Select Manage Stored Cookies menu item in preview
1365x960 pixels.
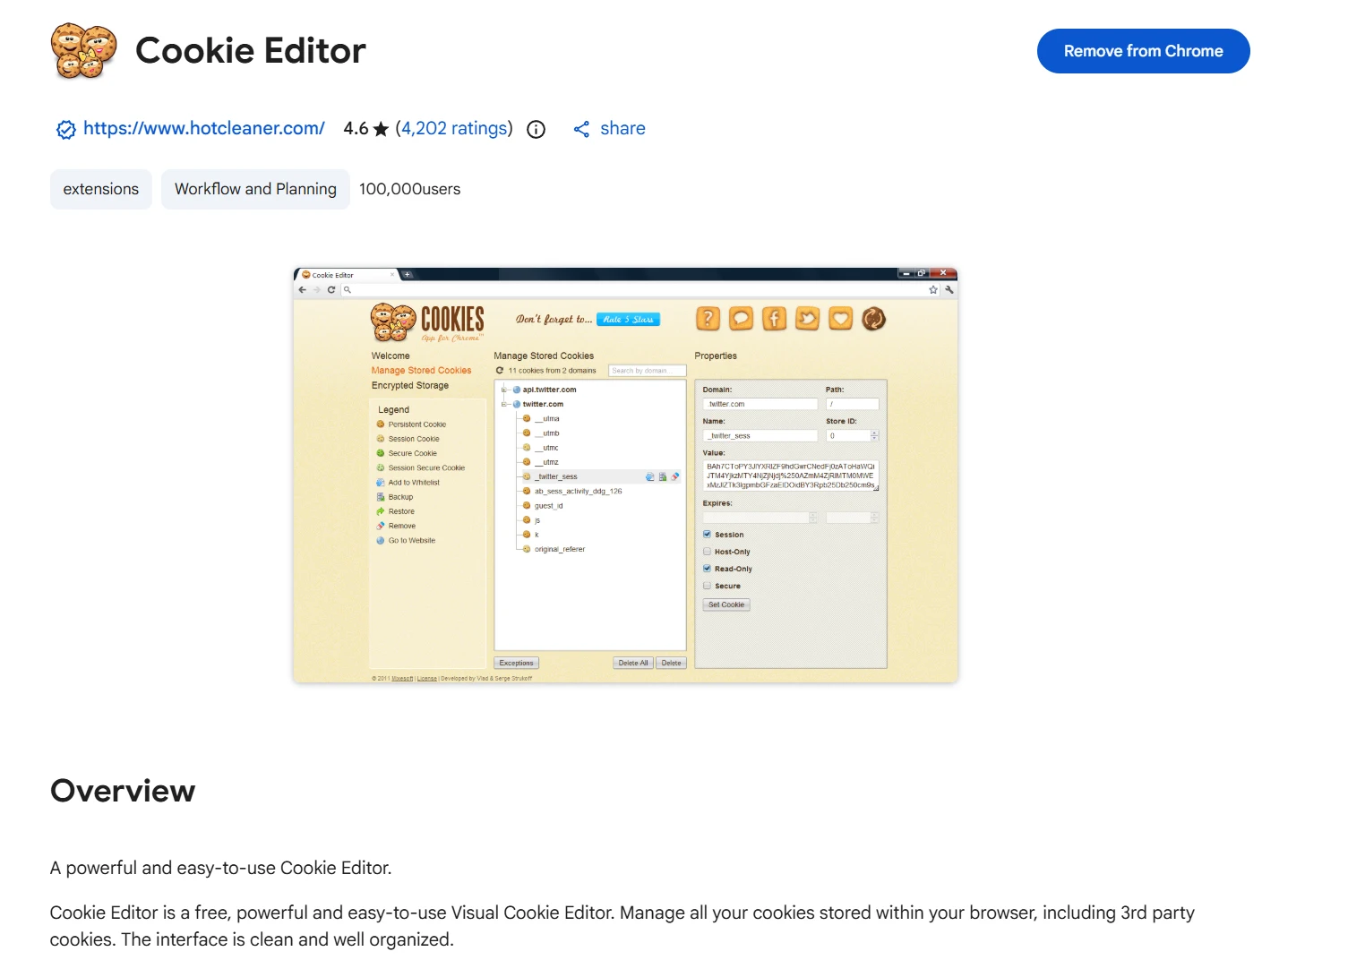point(421,370)
